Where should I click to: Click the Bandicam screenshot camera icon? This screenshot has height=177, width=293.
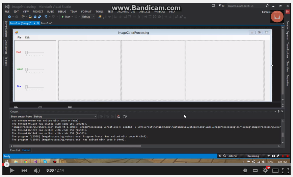[273, 156]
